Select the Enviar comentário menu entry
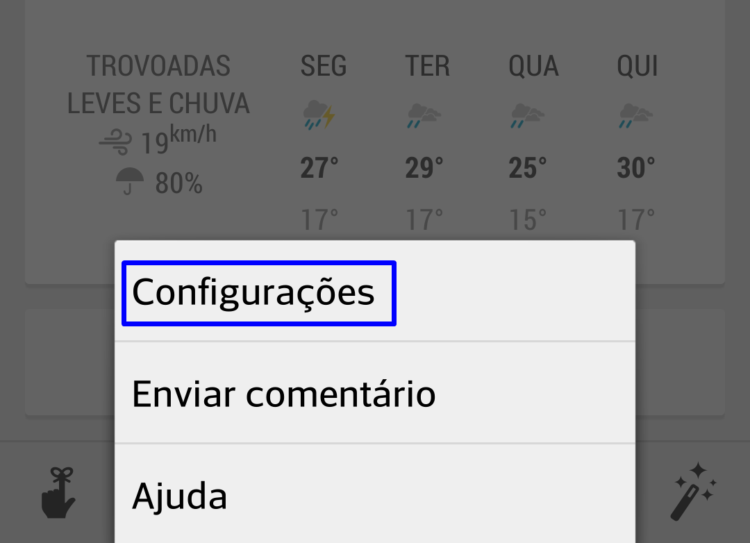The image size is (750, 543). (374, 394)
